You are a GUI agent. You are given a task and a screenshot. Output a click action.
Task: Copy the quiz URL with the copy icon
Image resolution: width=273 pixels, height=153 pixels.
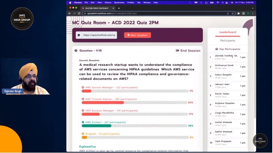[79, 35]
